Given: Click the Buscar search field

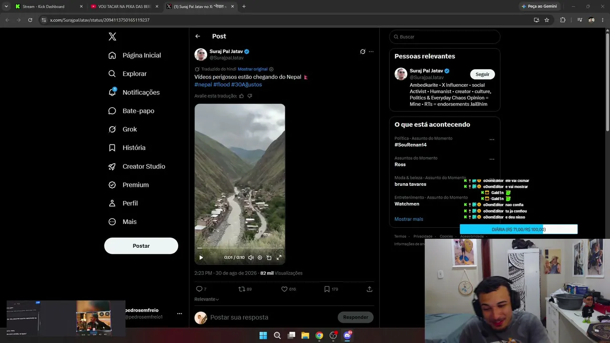Looking at the screenshot, I should [445, 37].
